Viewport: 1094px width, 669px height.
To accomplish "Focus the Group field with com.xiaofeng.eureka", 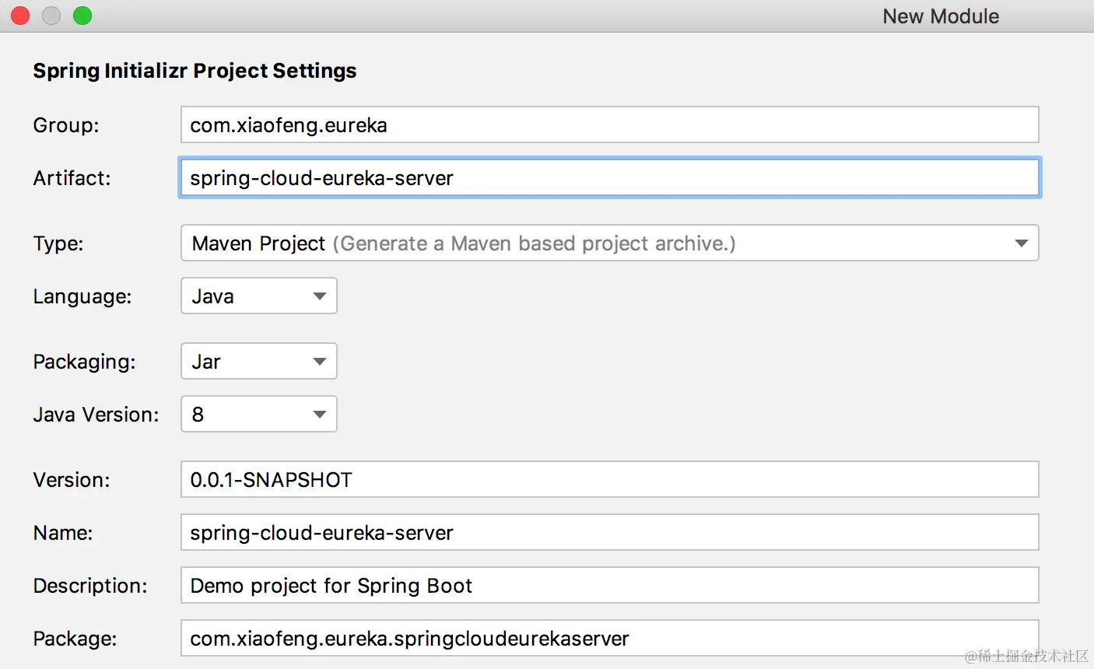I will [609, 125].
